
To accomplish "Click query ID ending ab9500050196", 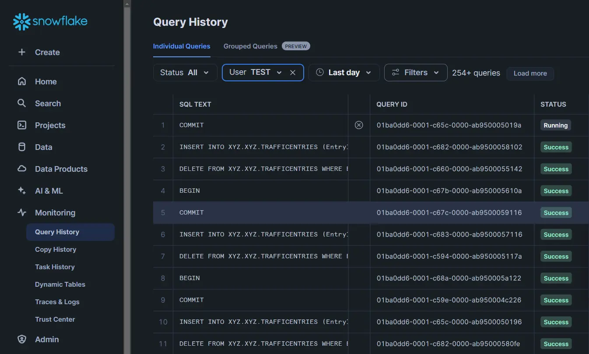I will [449, 322].
